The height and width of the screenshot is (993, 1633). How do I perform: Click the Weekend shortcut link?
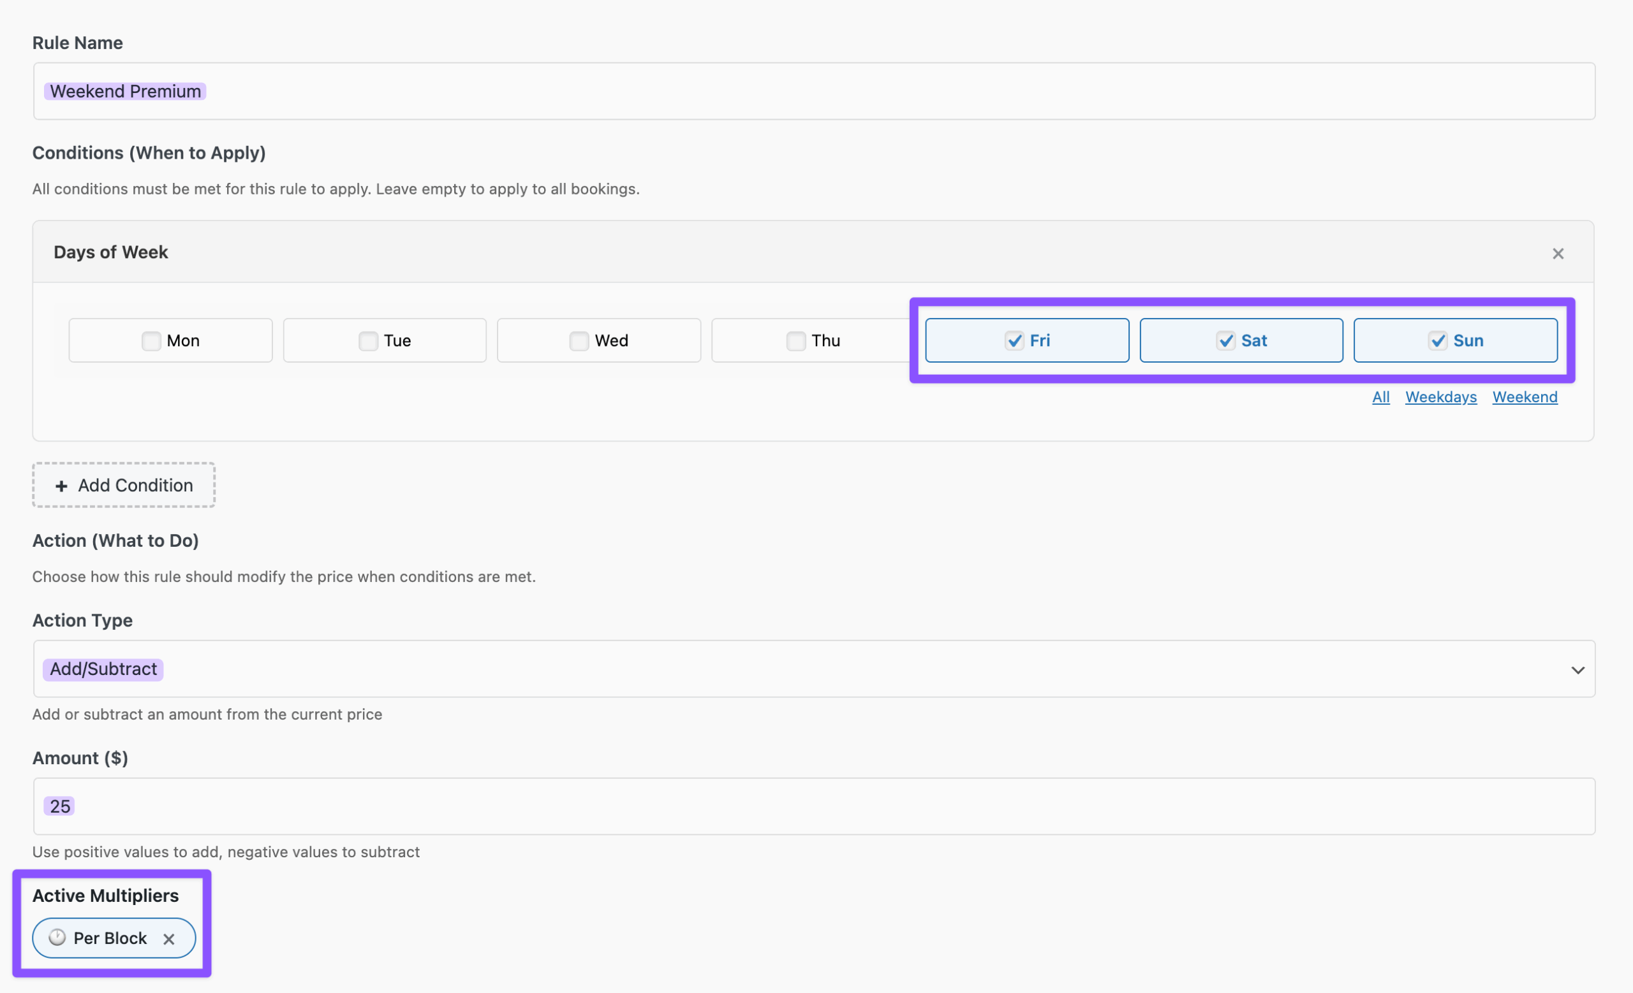click(1525, 397)
